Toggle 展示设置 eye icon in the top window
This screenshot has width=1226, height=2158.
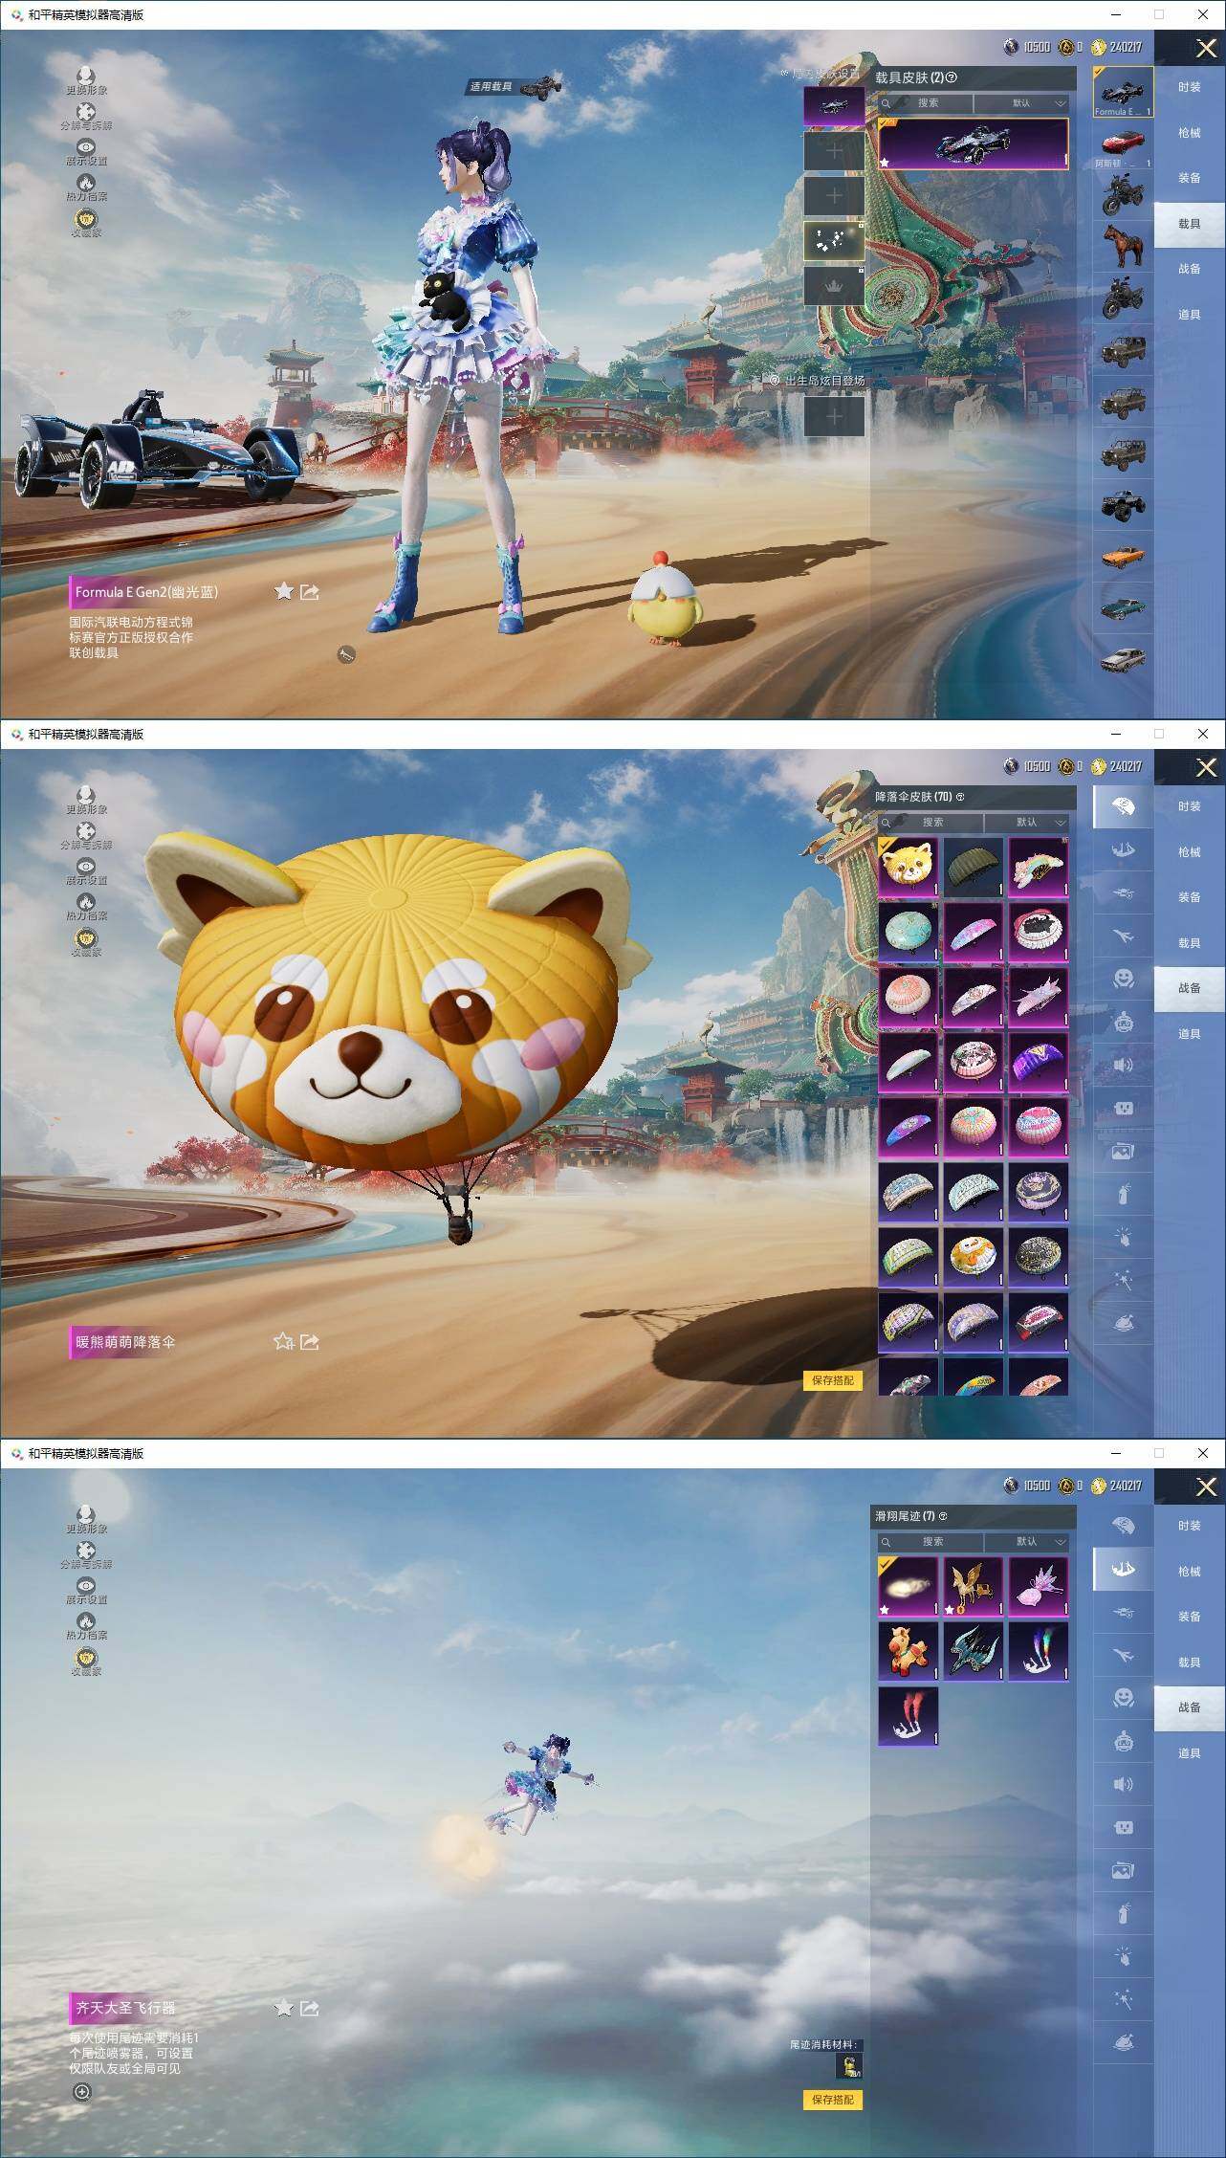[86, 147]
